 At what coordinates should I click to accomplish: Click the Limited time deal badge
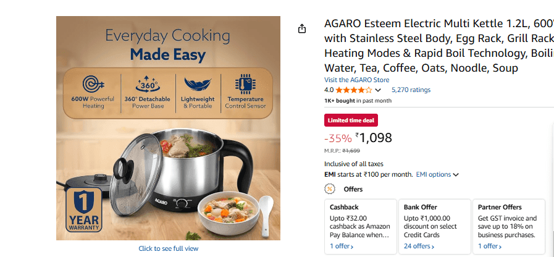tap(351, 120)
